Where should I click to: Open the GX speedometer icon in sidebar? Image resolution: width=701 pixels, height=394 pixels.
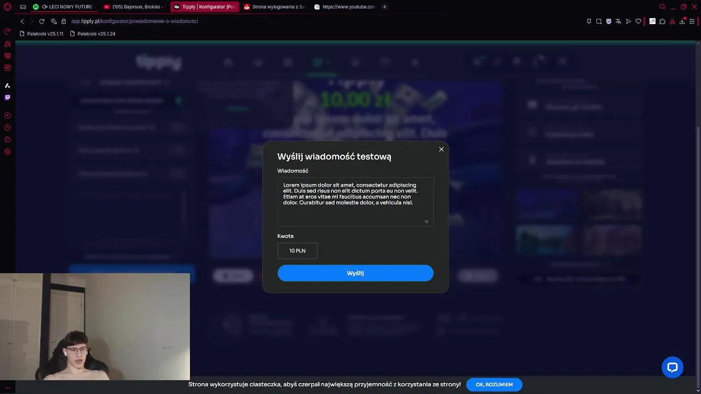click(8, 32)
